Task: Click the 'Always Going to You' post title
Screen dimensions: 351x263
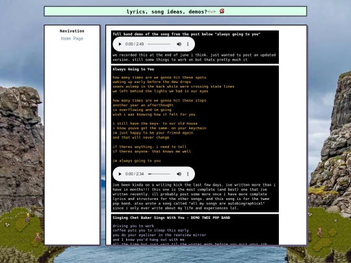Action: [133, 69]
